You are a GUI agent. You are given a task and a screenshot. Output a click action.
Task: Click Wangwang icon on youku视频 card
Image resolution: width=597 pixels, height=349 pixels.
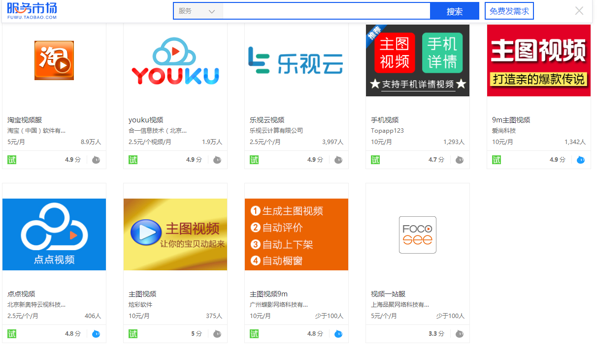coord(217,160)
